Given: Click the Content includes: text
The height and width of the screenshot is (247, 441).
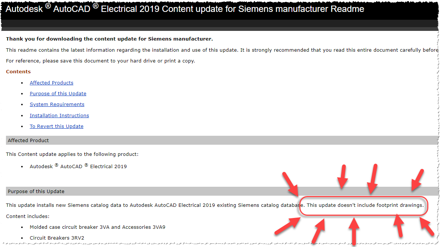Looking at the screenshot, I should click(28, 216).
